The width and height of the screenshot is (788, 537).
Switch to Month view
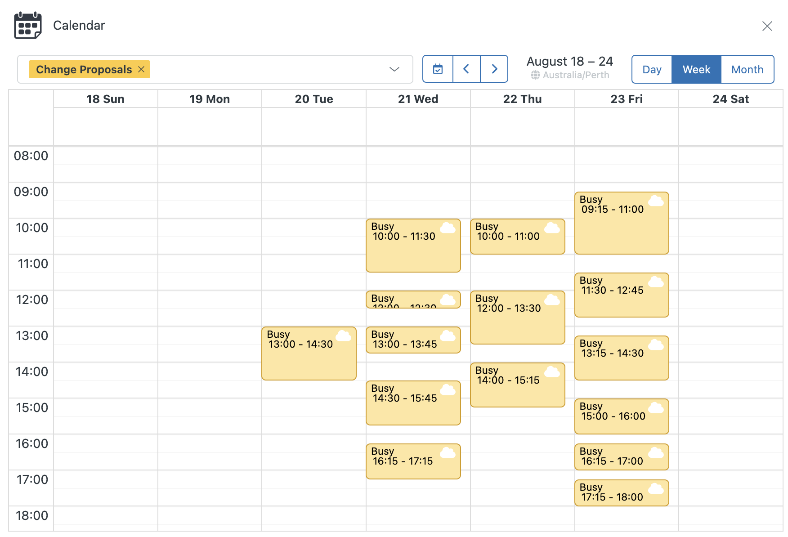pos(747,70)
